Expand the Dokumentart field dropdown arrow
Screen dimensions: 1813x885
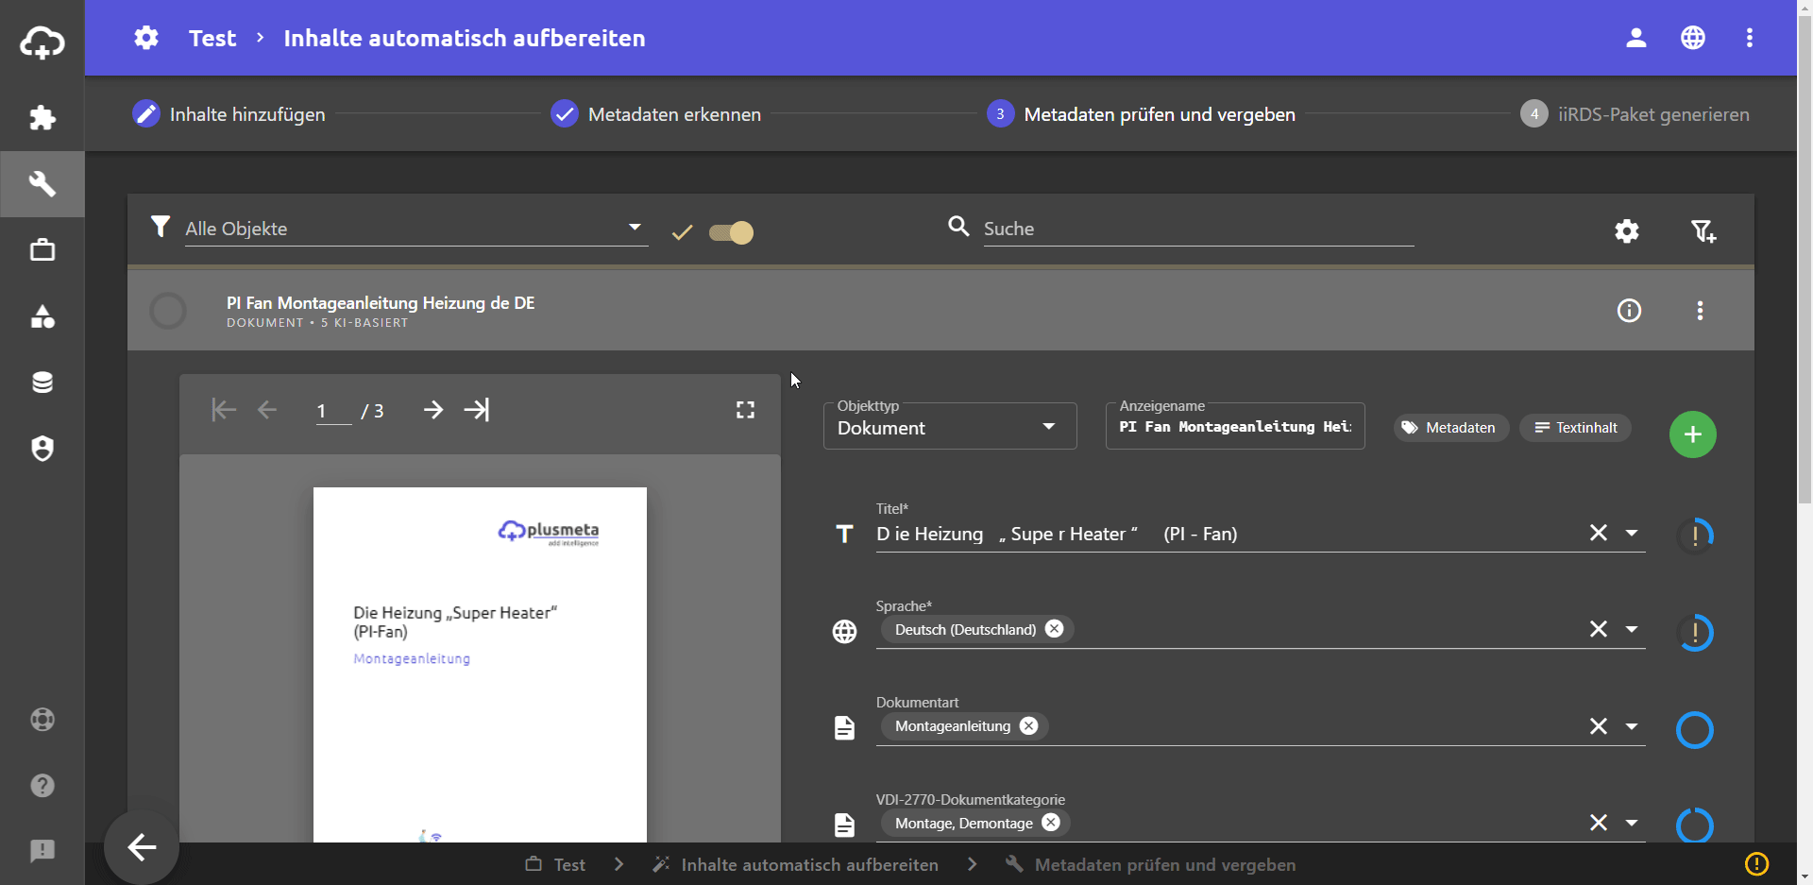click(x=1632, y=726)
